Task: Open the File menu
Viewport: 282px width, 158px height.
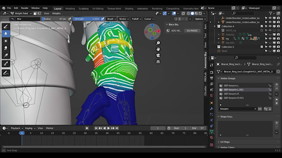Action: pyautogui.click(x=9, y=8)
